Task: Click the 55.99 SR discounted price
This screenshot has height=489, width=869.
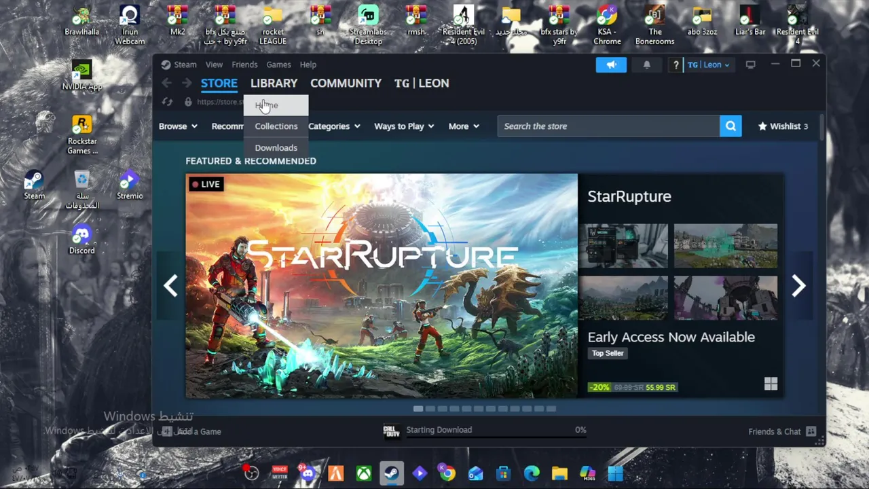Action: [661, 387]
